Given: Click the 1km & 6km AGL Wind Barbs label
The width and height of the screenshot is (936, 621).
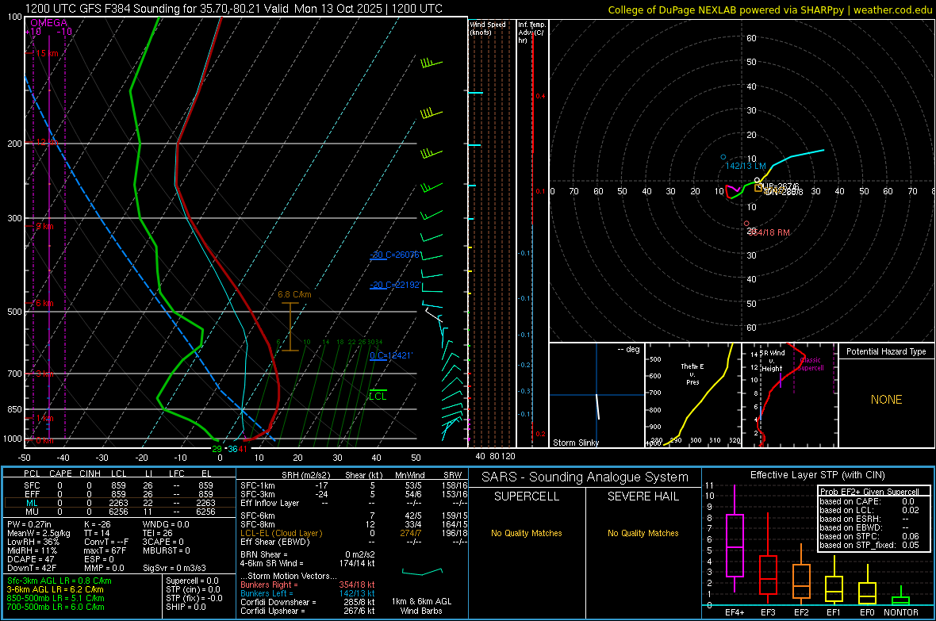Looking at the screenshot, I should point(421,606).
